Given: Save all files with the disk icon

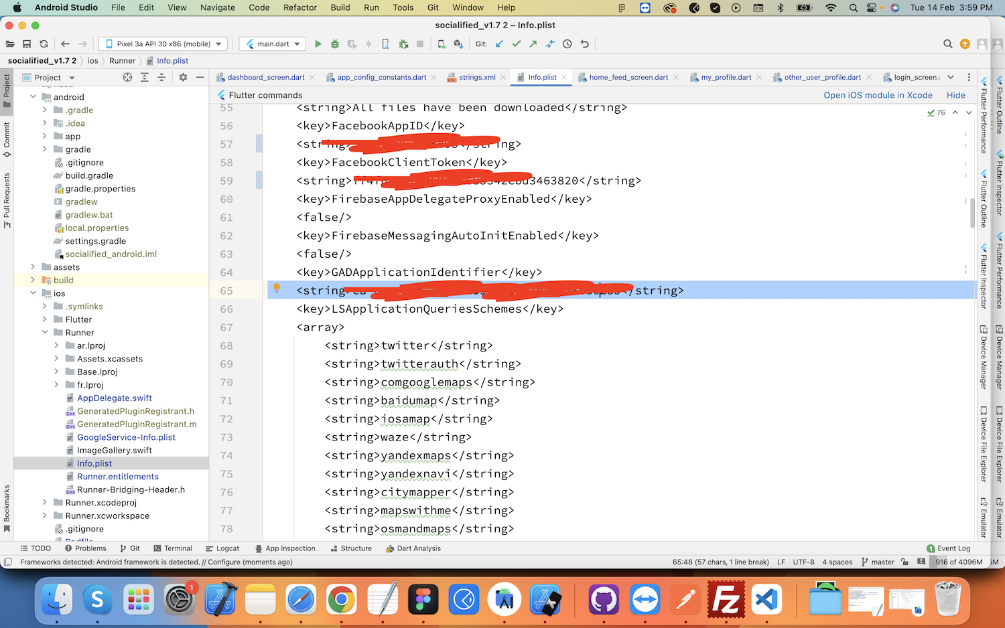Looking at the screenshot, I should pyautogui.click(x=27, y=44).
